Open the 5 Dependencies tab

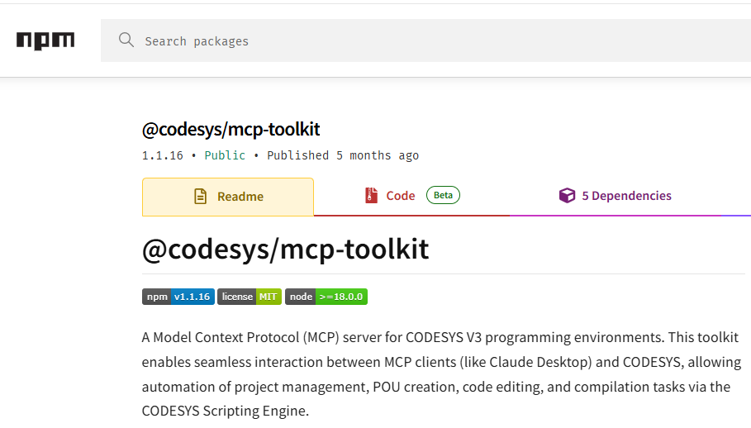(626, 196)
